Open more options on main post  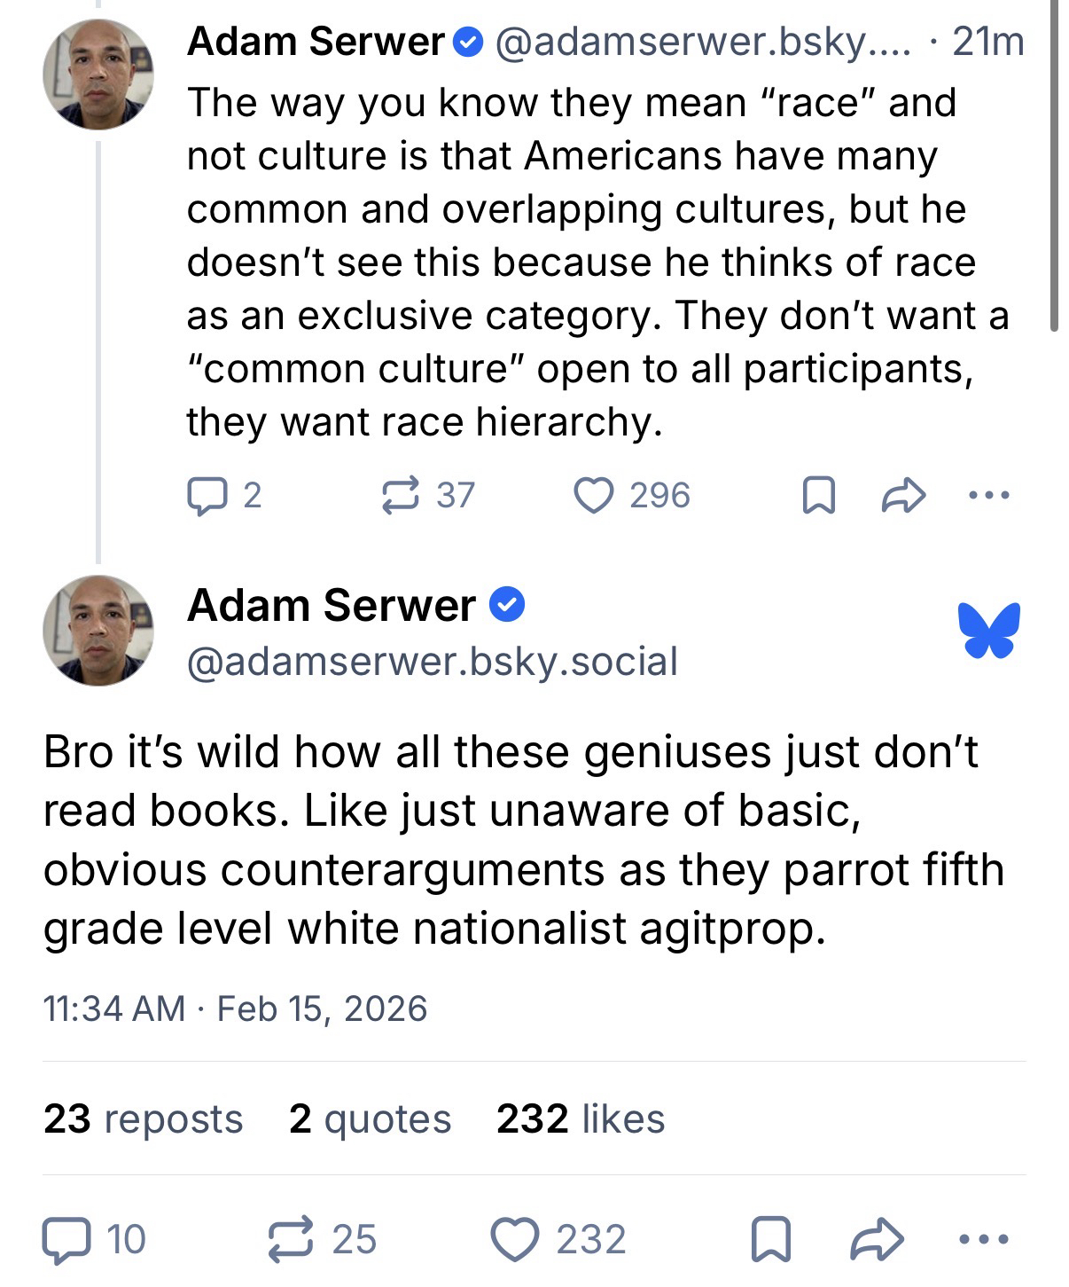click(984, 1239)
